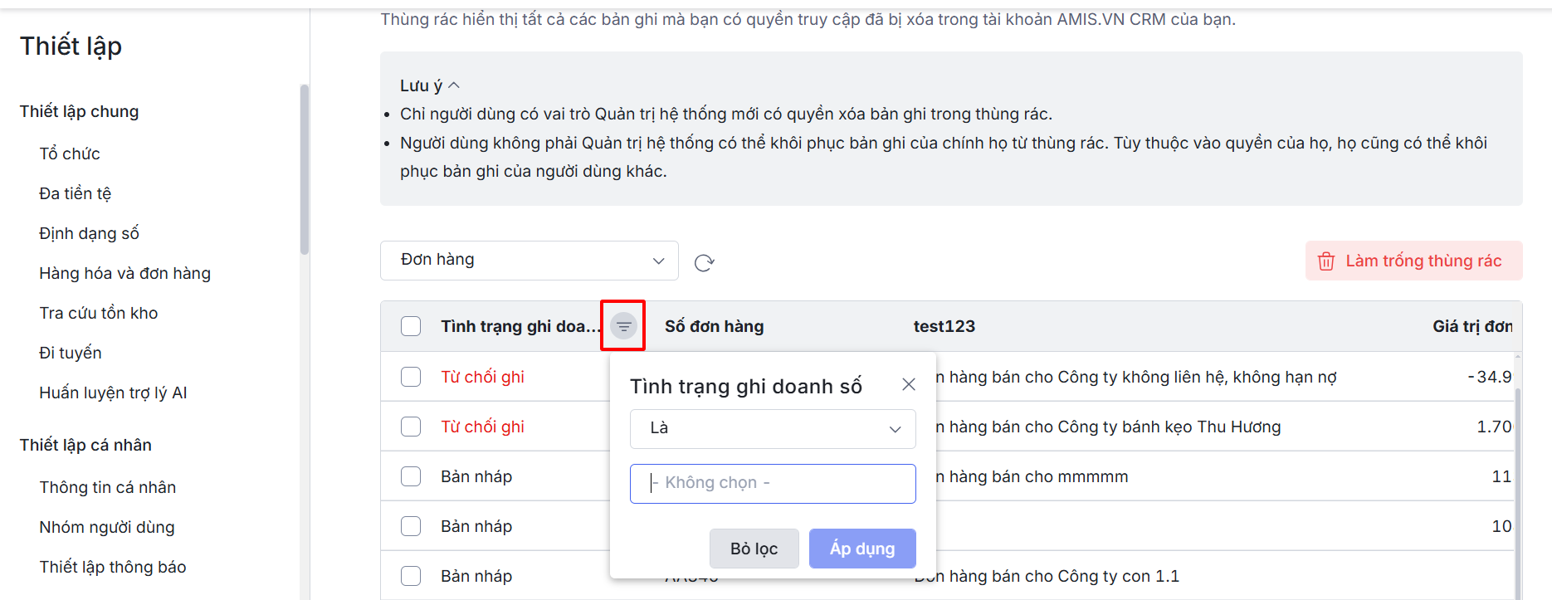Check the second Từ chối ghi row checkbox

pos(411,427)
